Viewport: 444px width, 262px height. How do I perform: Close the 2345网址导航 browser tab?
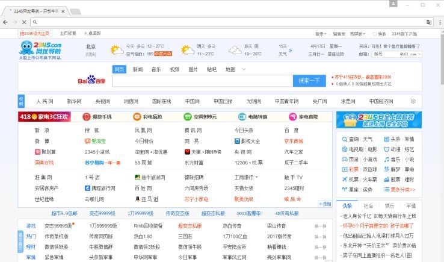[x=63, y=11]
